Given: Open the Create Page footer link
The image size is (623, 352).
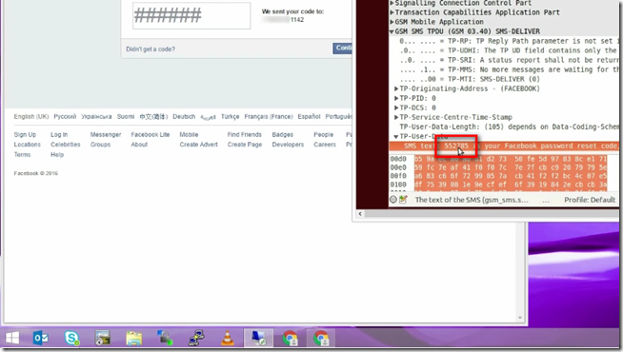Looking at the screenshot, I should tap(245, 145).
